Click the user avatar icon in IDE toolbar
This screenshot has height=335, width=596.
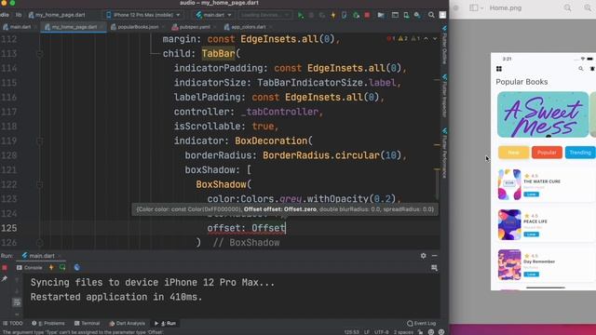coord(443,15)
